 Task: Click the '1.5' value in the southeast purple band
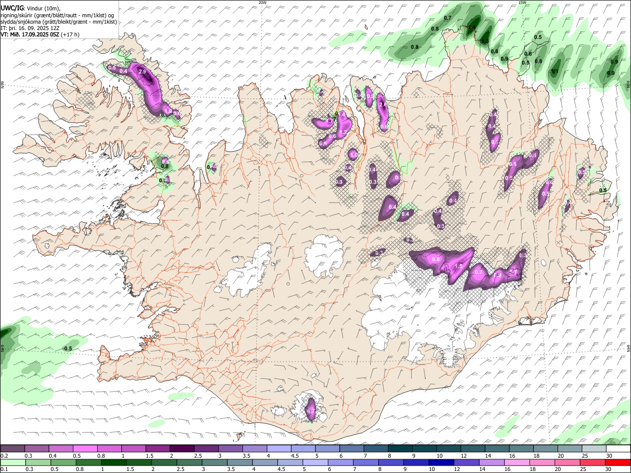point(458,266)
